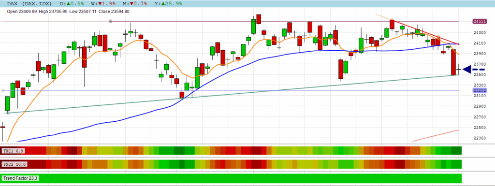
Task: Click the 23700 price axis label
Action: pos(480,64)
